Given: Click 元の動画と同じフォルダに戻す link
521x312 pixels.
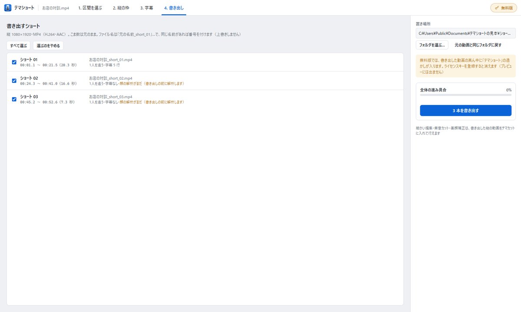Looking at the screenshot, I should 478,45.
